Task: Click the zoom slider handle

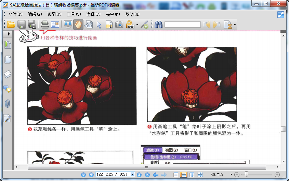Action: point(247,174)
